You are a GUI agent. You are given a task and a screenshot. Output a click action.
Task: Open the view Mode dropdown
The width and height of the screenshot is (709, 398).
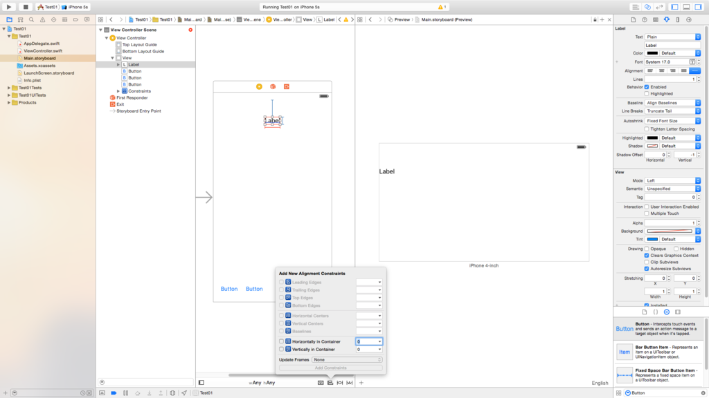672,180
